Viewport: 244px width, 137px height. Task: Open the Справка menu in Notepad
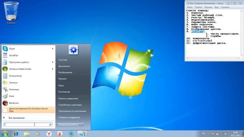click(x=225, y=7)
